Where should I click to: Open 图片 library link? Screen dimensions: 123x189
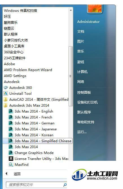[x=81, y=41]
